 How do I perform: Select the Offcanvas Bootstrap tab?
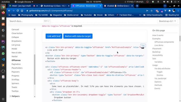click(x=87, y=6)
